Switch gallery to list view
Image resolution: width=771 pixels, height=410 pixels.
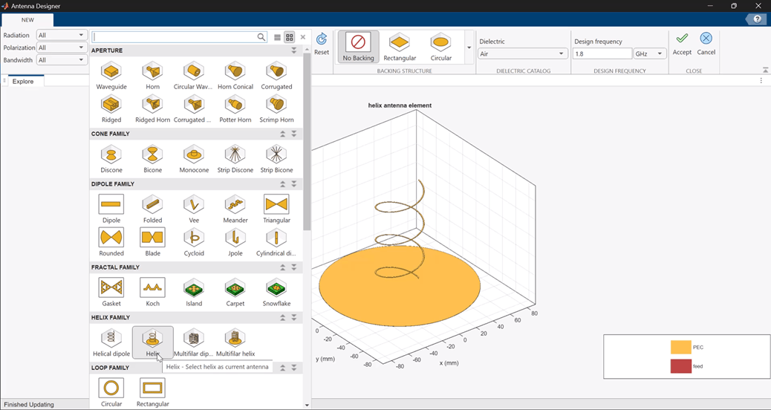[277, 37]
